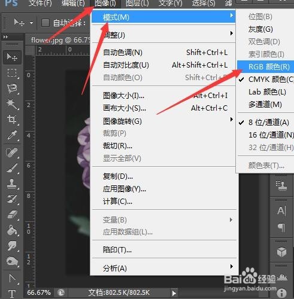Select the Clone Stamp tool
The height and width of the screenshot is (299, 294).
[12, 184]
